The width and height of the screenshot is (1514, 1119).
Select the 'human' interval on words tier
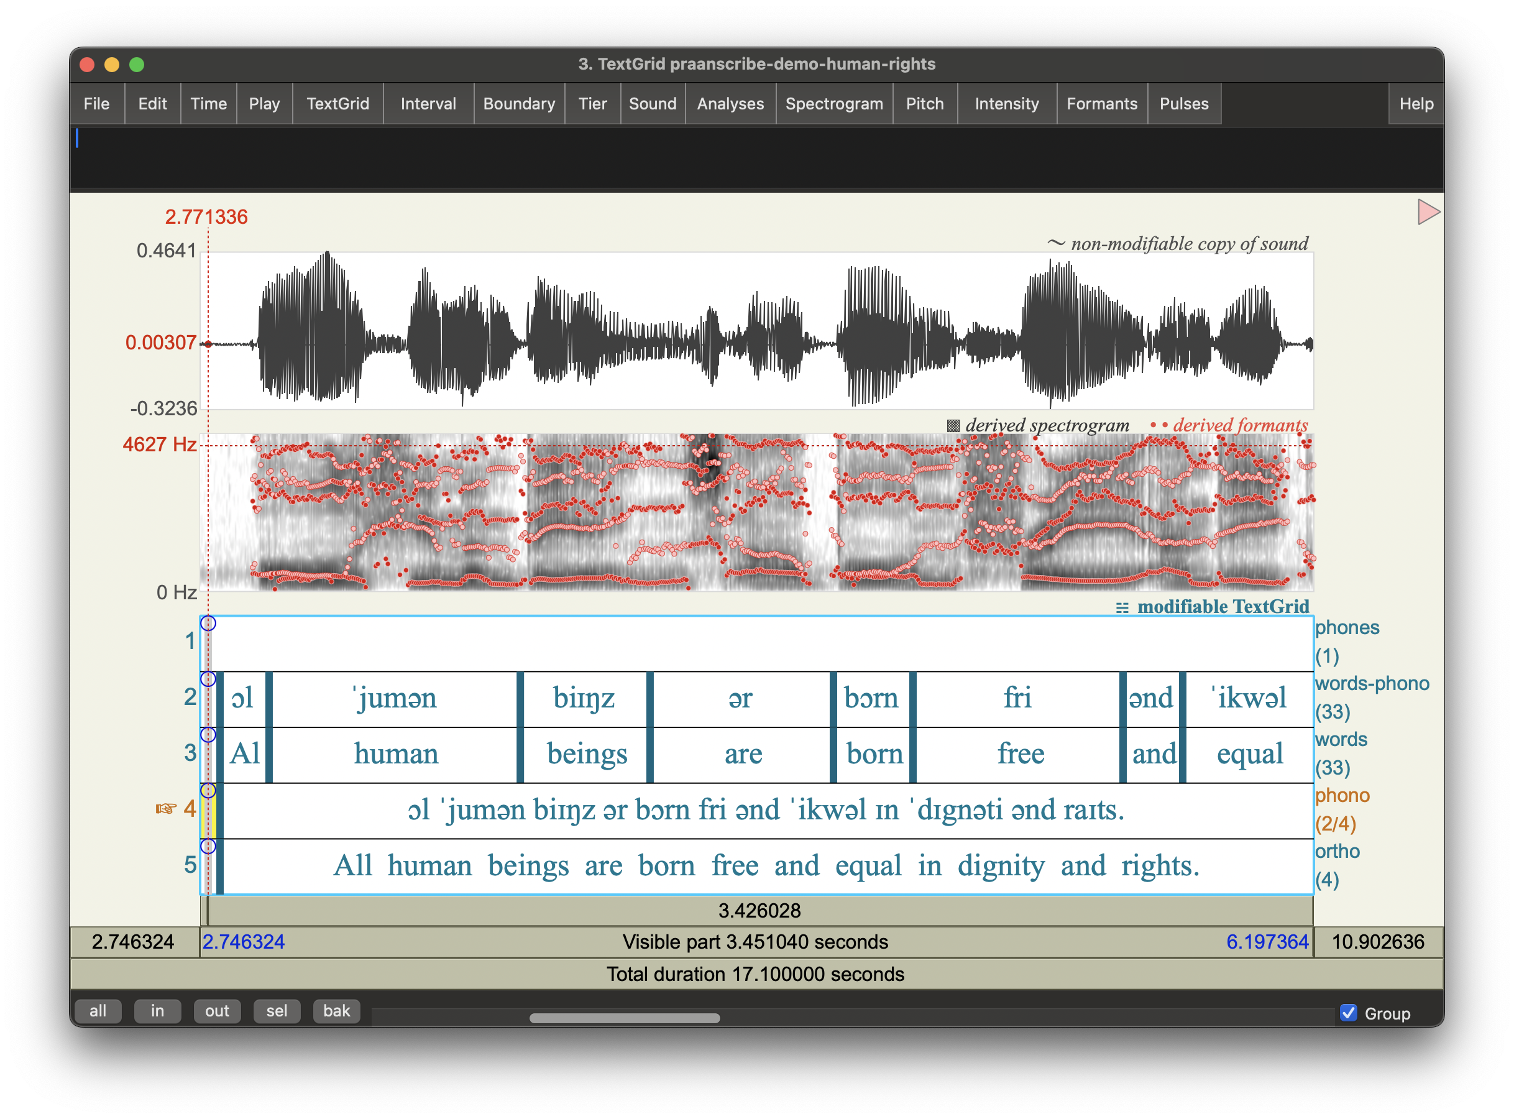click(x=395, y=755)
